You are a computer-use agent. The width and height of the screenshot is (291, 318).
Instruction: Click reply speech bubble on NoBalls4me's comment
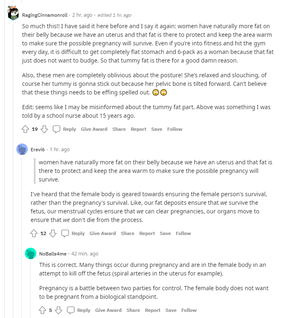pyautogui.click(x=71, y=310)
